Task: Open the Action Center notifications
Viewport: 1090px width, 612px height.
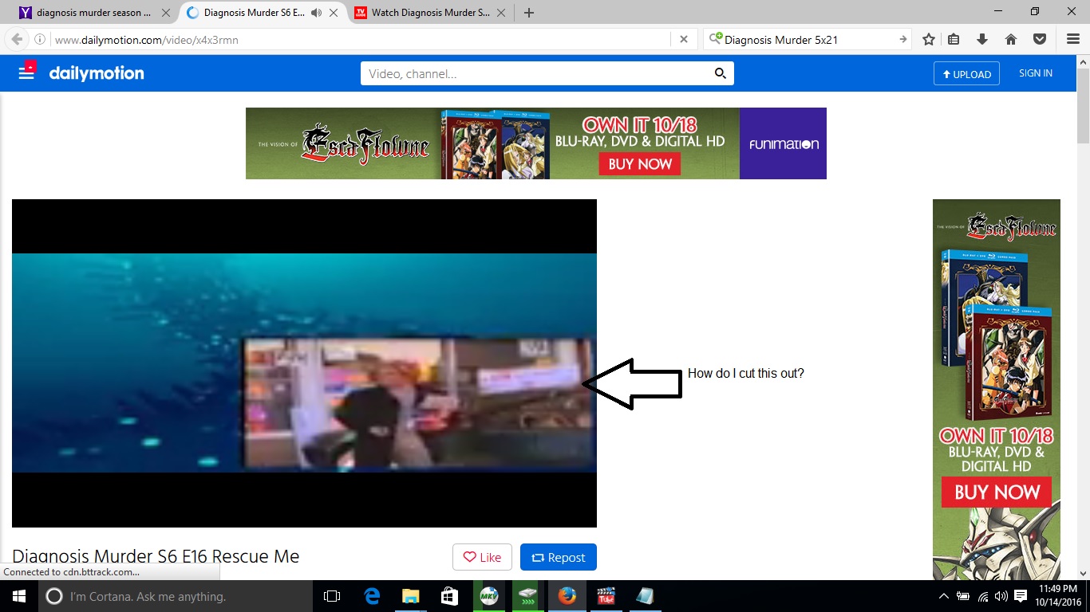Action: 1021,596
